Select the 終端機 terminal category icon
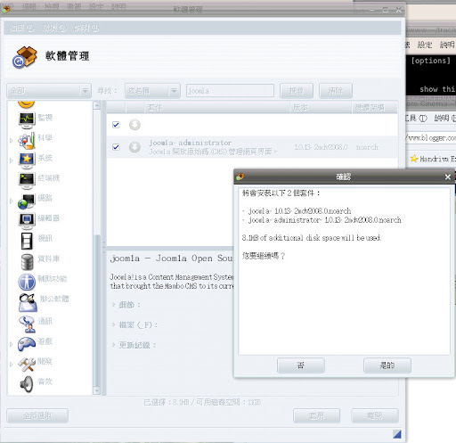The image size is (456, 443). click(x=27, y=181)
